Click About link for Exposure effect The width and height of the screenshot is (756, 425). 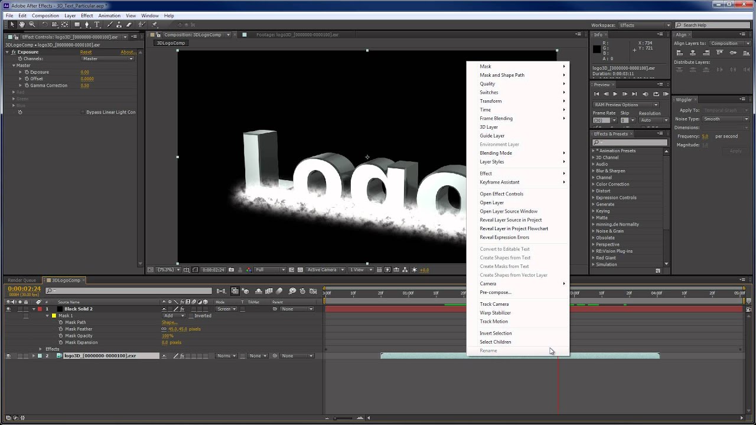pos(128,52)
